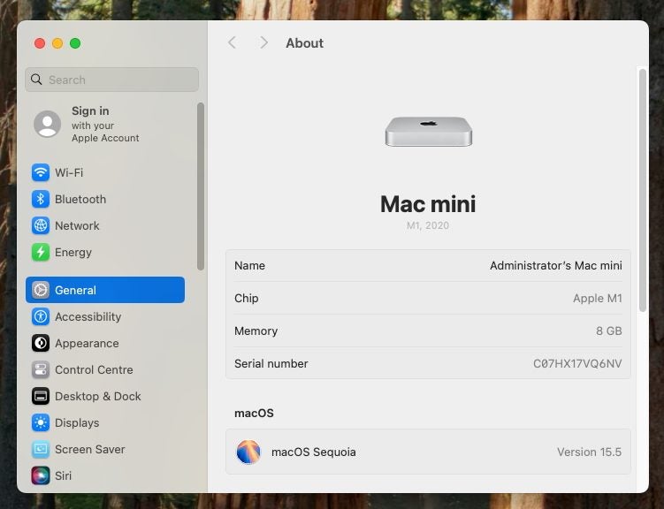The height and width of the screenshot is (509, 664).
Task: Zoom window with green button
Action: click(x=75, y=43)
